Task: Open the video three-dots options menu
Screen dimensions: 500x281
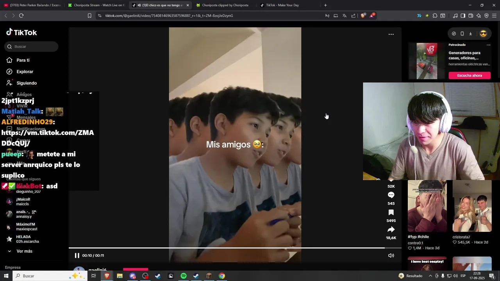Action: (391, 34)
